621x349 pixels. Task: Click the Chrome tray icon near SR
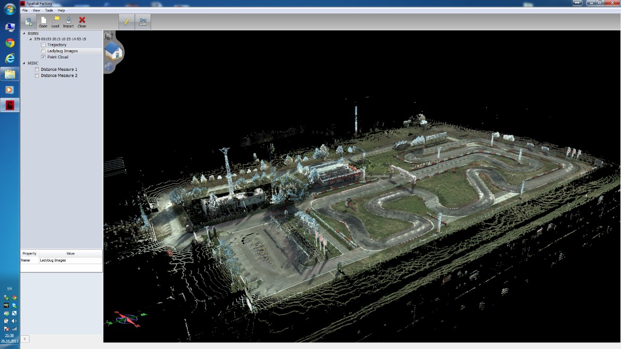point(14,297)
